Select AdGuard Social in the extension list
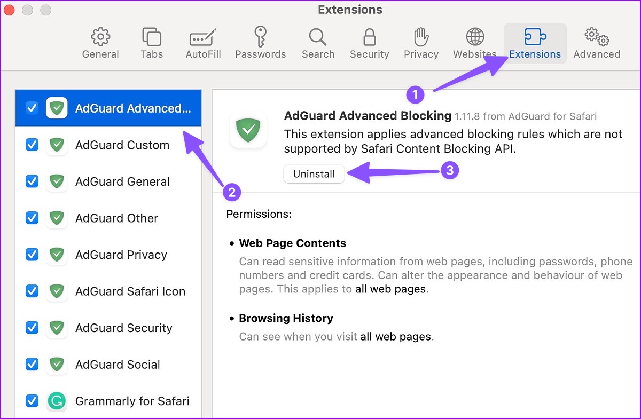 118,365
